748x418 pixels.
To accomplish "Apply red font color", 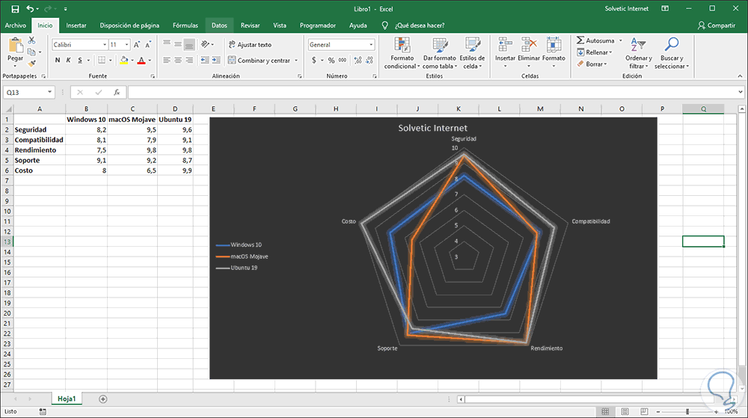I will pos(141,60).
